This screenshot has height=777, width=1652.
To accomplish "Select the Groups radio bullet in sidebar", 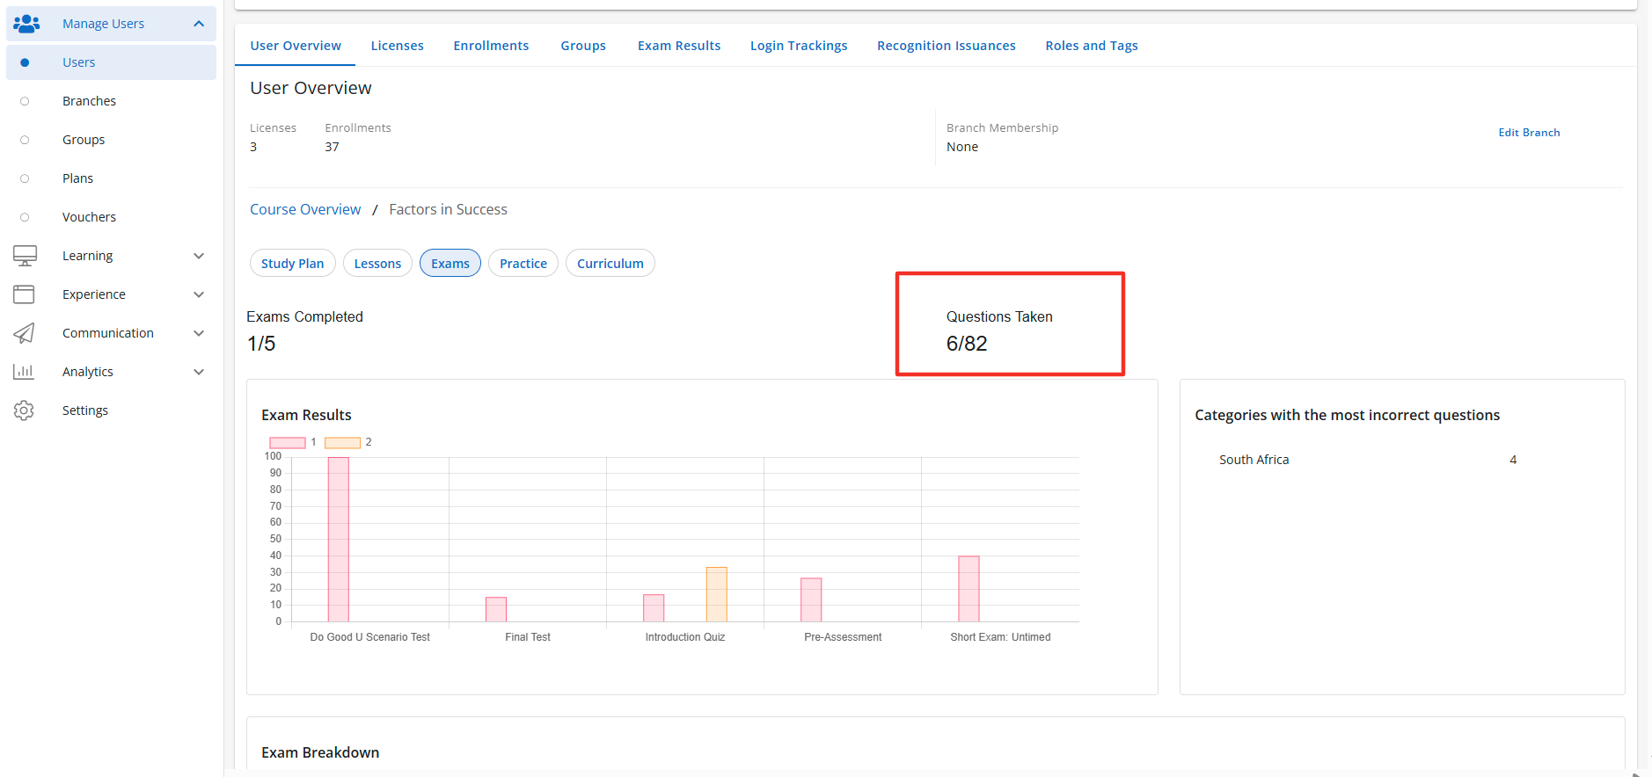I will click(25, 140).
